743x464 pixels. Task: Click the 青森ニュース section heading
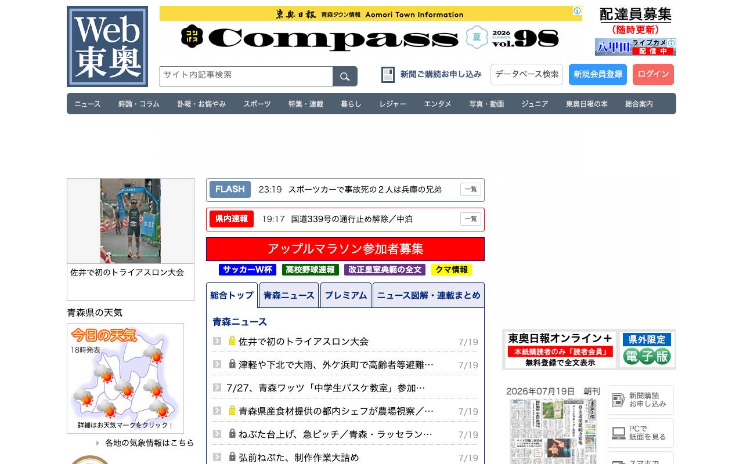[x=240, y=322]
